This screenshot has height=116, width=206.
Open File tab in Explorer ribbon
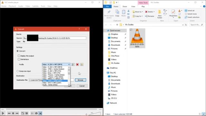click(107, 6)
